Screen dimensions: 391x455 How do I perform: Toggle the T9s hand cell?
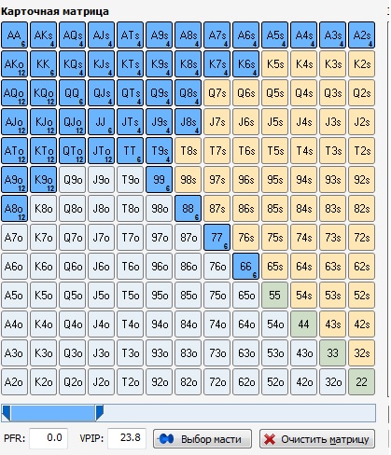(x=159, y=151)
